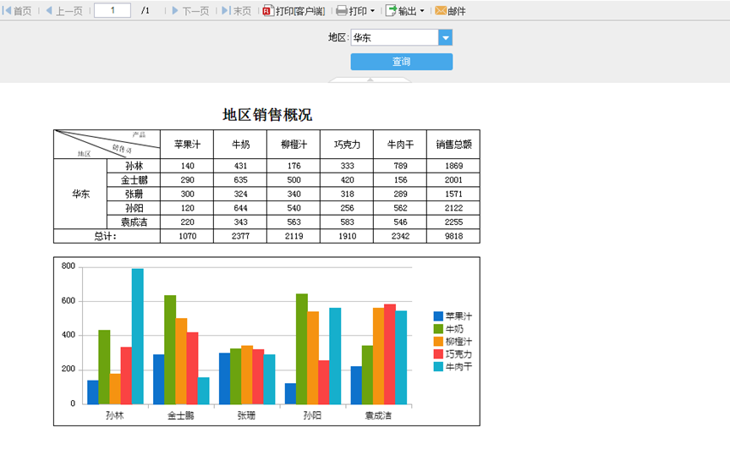Click next page (下一页) arrow

175,10
